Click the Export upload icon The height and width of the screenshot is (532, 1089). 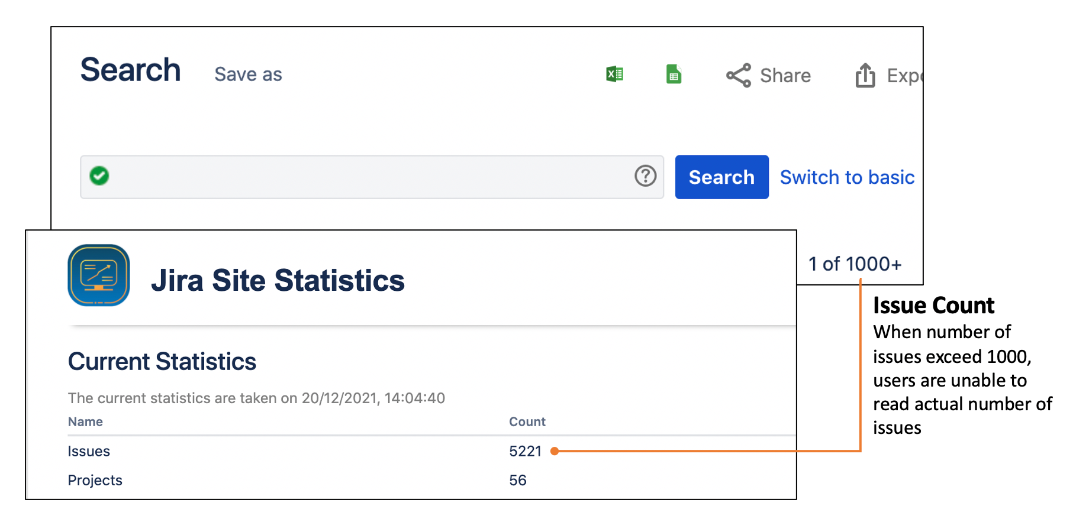coord(865,76)
